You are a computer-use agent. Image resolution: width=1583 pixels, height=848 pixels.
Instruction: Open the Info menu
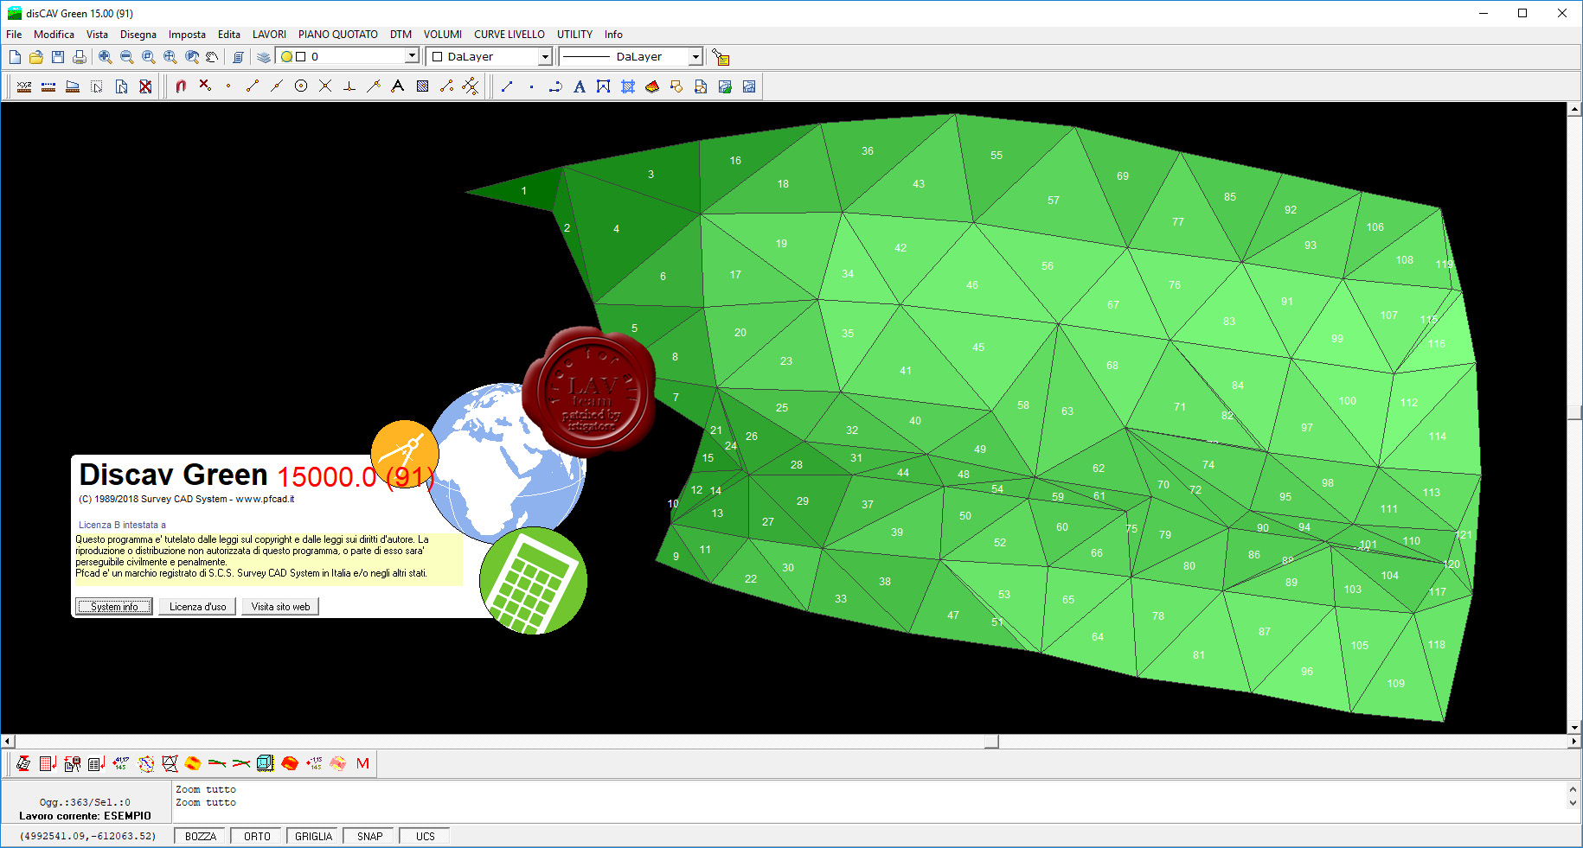(x=613, y=35)
